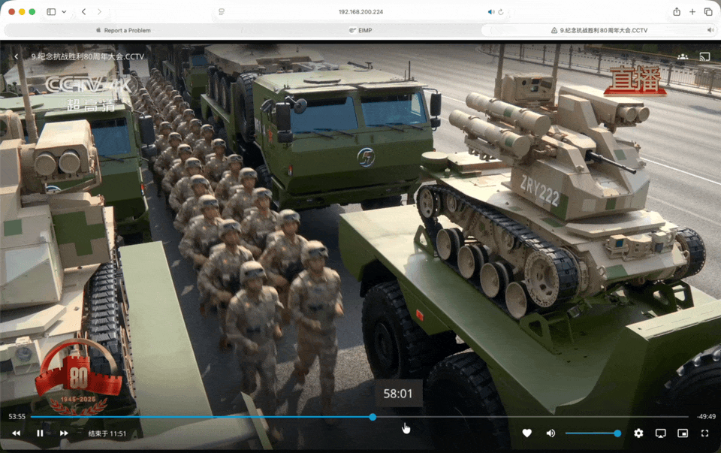Click the cast to device icon
The width and height of the screenshot is (721, 453).
click(x=704, y=56)
